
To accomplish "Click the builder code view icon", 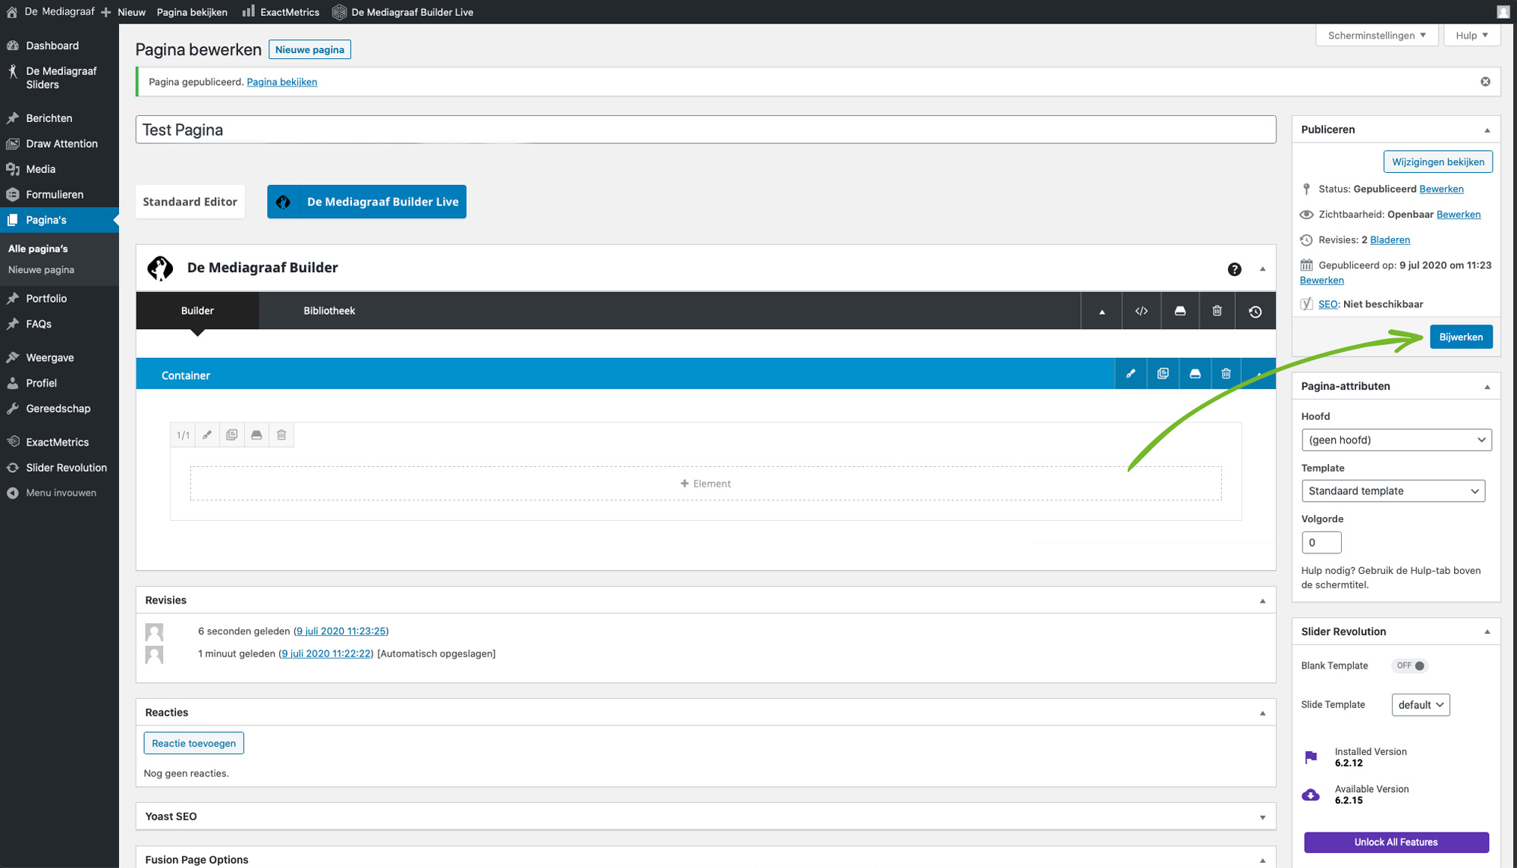I will [1141, 311].
